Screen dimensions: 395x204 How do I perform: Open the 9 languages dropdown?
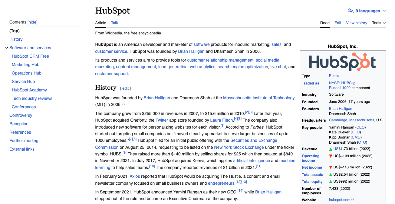367,11
